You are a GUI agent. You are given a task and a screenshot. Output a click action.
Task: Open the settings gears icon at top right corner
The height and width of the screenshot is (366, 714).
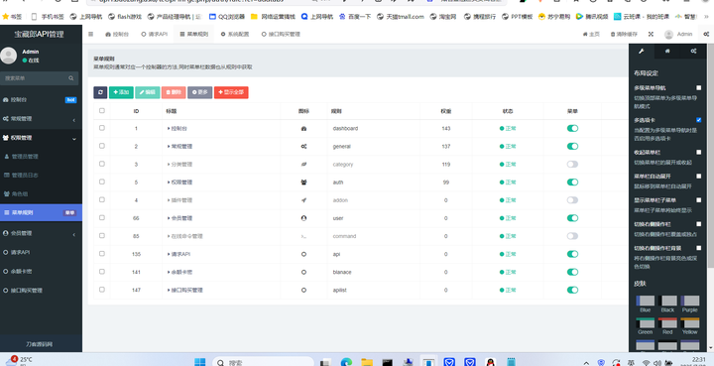pyautogui.click(x=706, y=34)
